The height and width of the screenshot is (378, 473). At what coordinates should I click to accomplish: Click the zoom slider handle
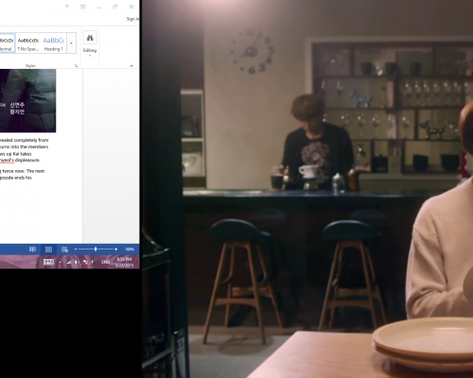(96, 249)
